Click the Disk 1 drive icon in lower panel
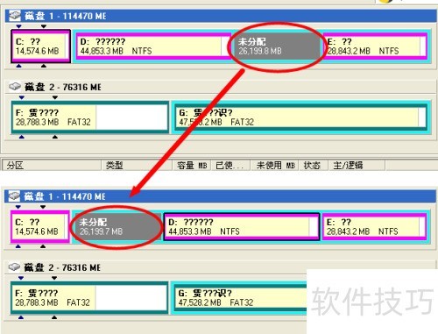 tap(14, 196)
